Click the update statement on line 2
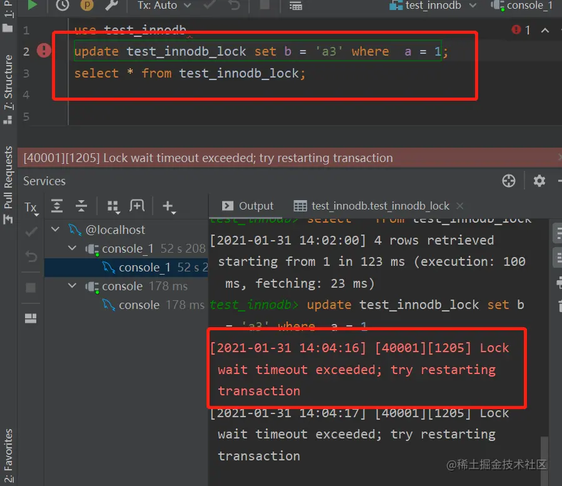 [x=261, y=51]
